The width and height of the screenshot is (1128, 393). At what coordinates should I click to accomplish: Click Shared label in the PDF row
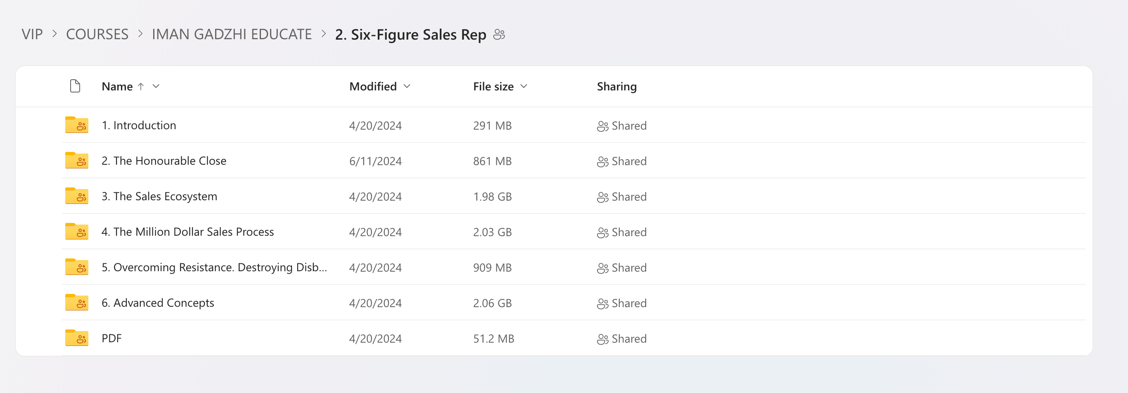tap(629, 338)
